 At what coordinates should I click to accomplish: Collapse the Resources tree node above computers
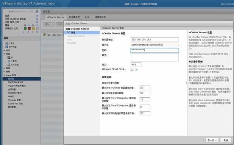click(4, 54)
